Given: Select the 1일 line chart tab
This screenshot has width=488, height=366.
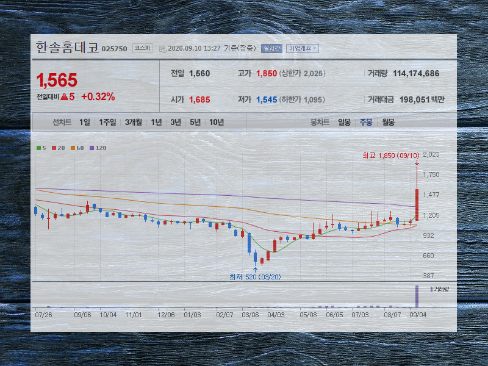Looking at the screenshot, I should coord(85,123).
